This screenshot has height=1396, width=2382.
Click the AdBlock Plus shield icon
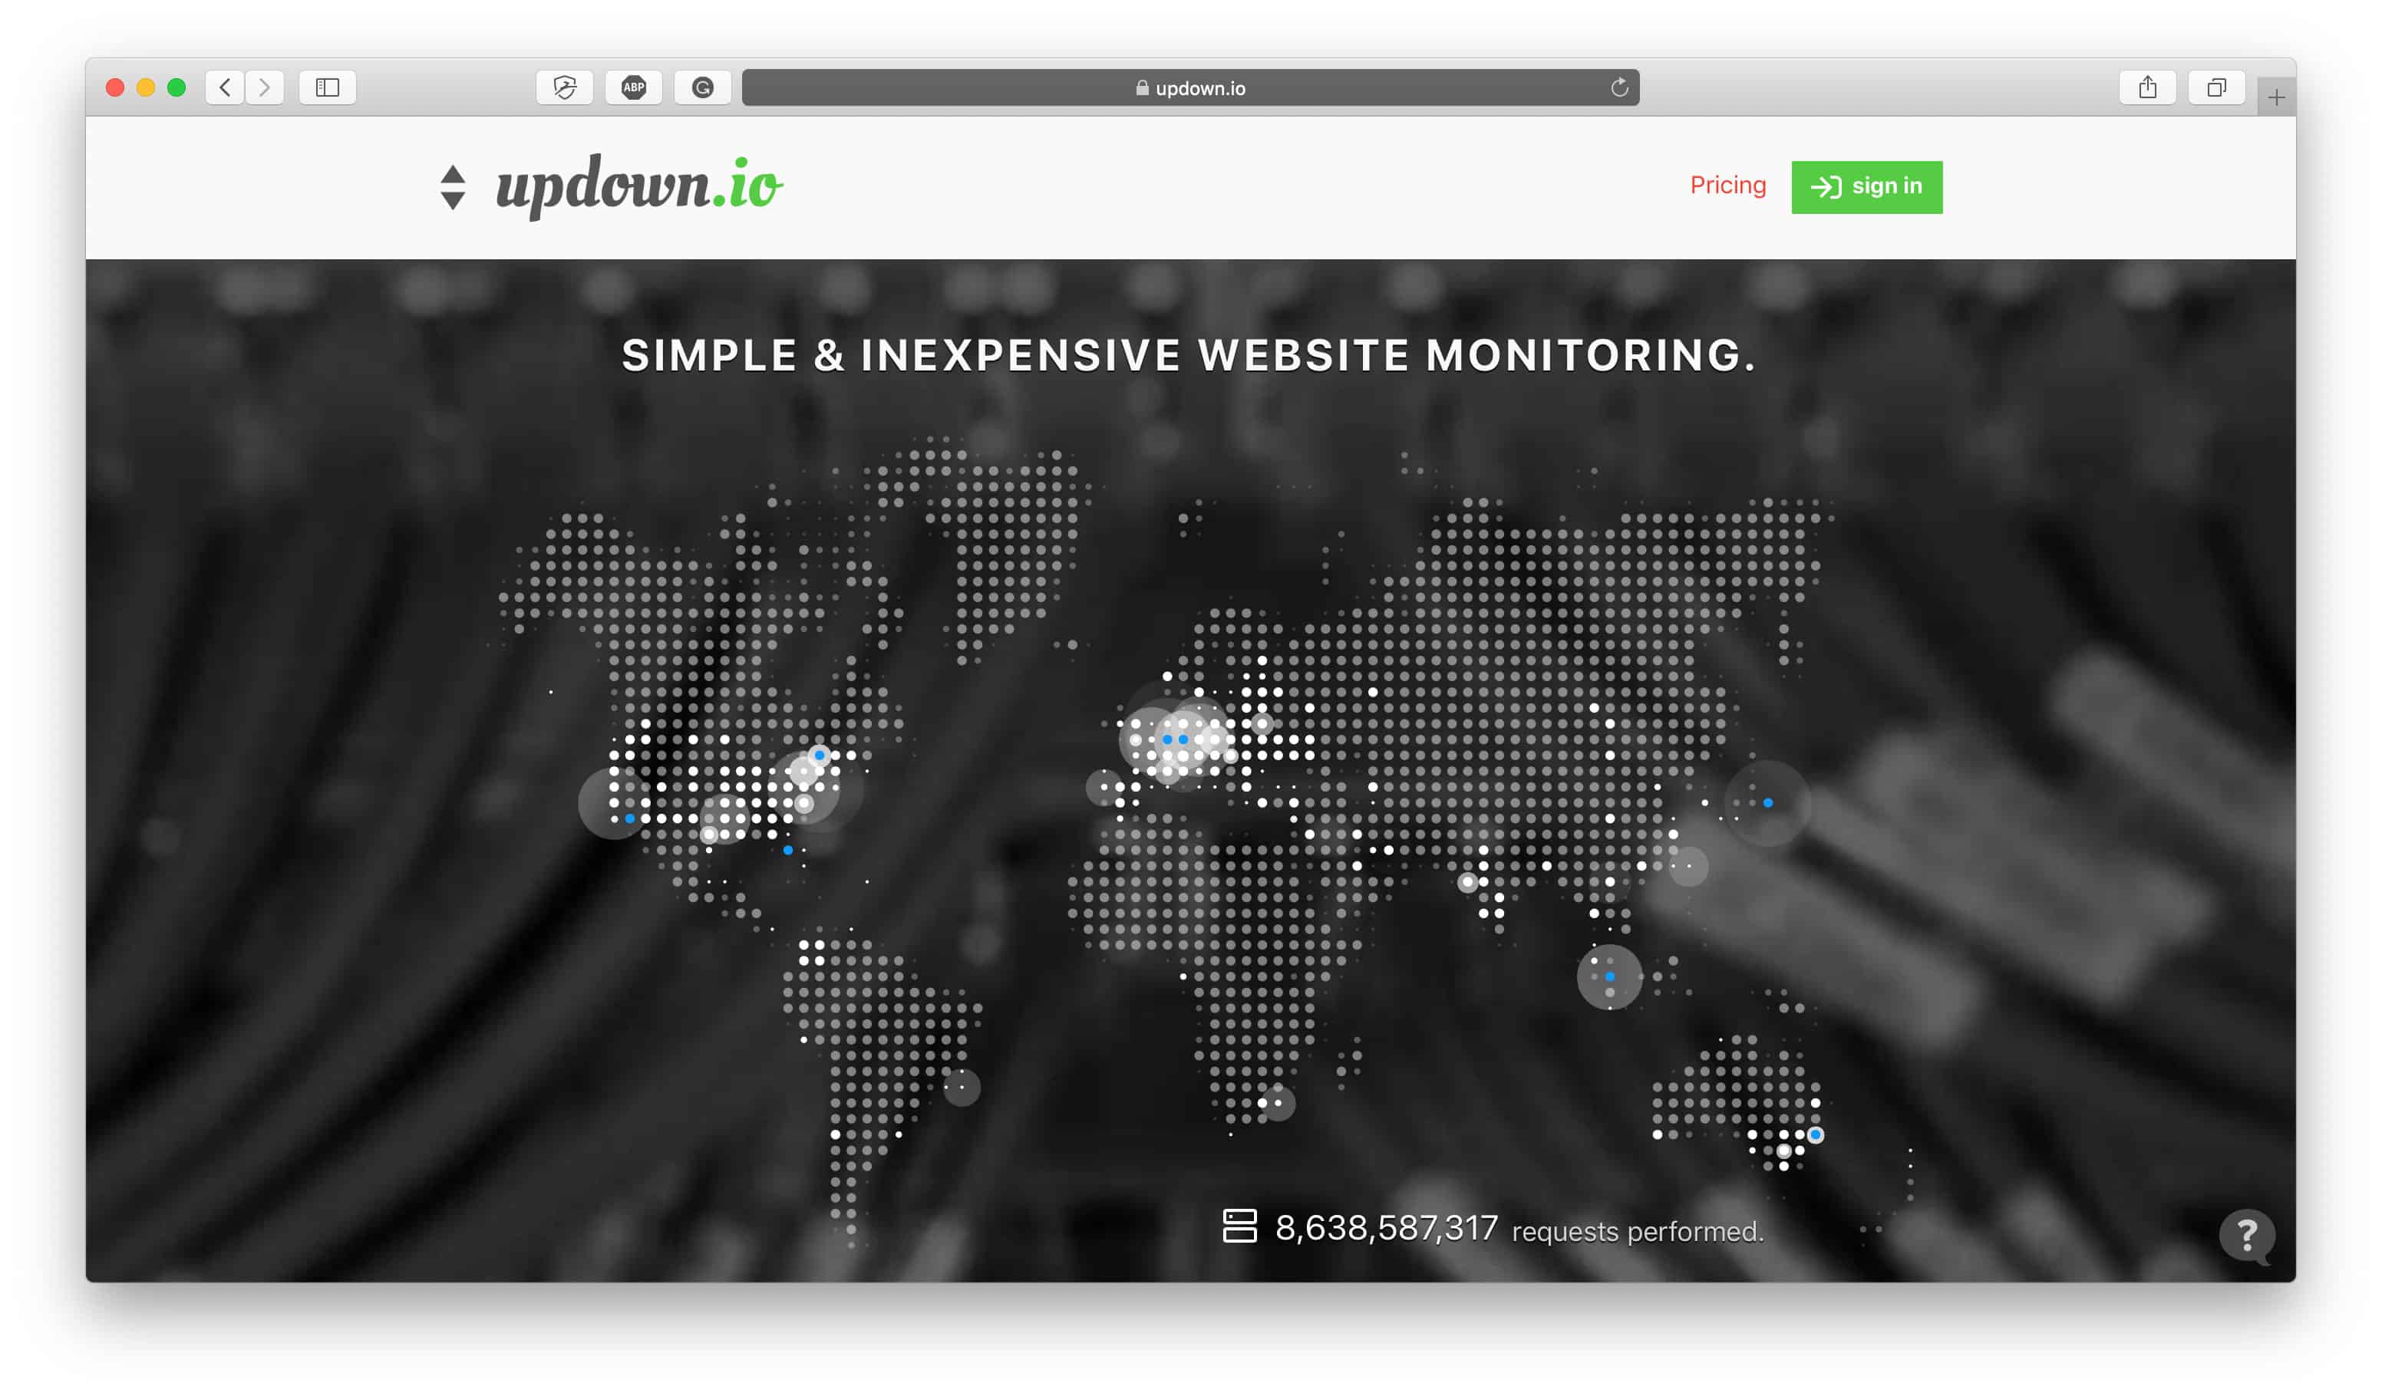tap(633, 87)
